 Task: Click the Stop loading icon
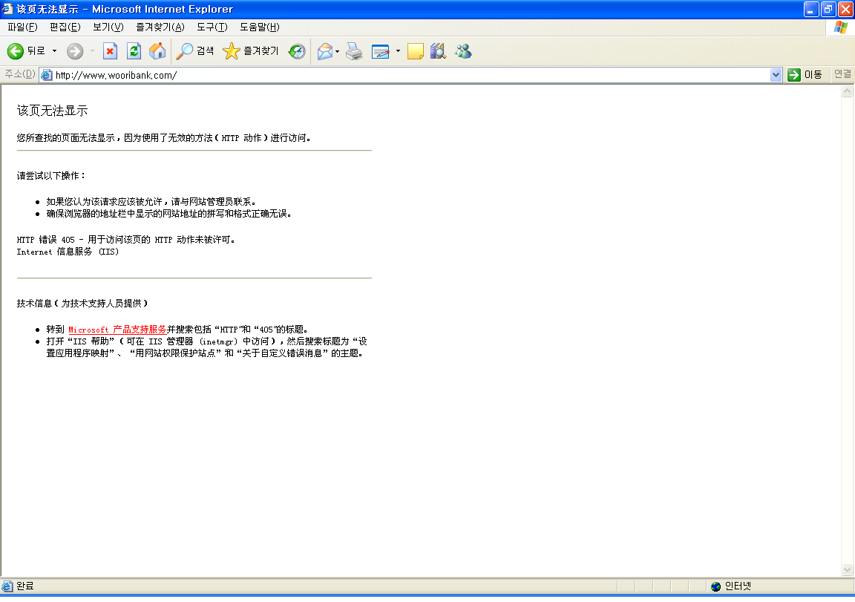click(110, 51)
